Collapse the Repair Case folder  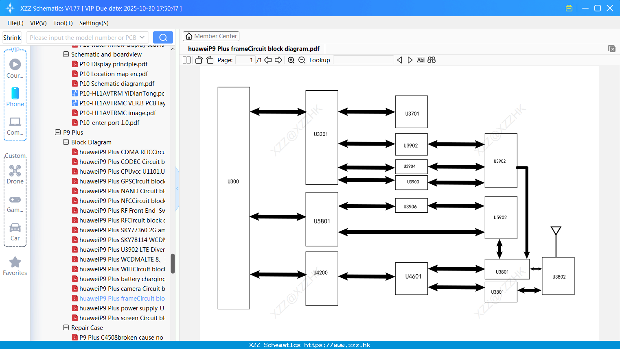[66, 327]
